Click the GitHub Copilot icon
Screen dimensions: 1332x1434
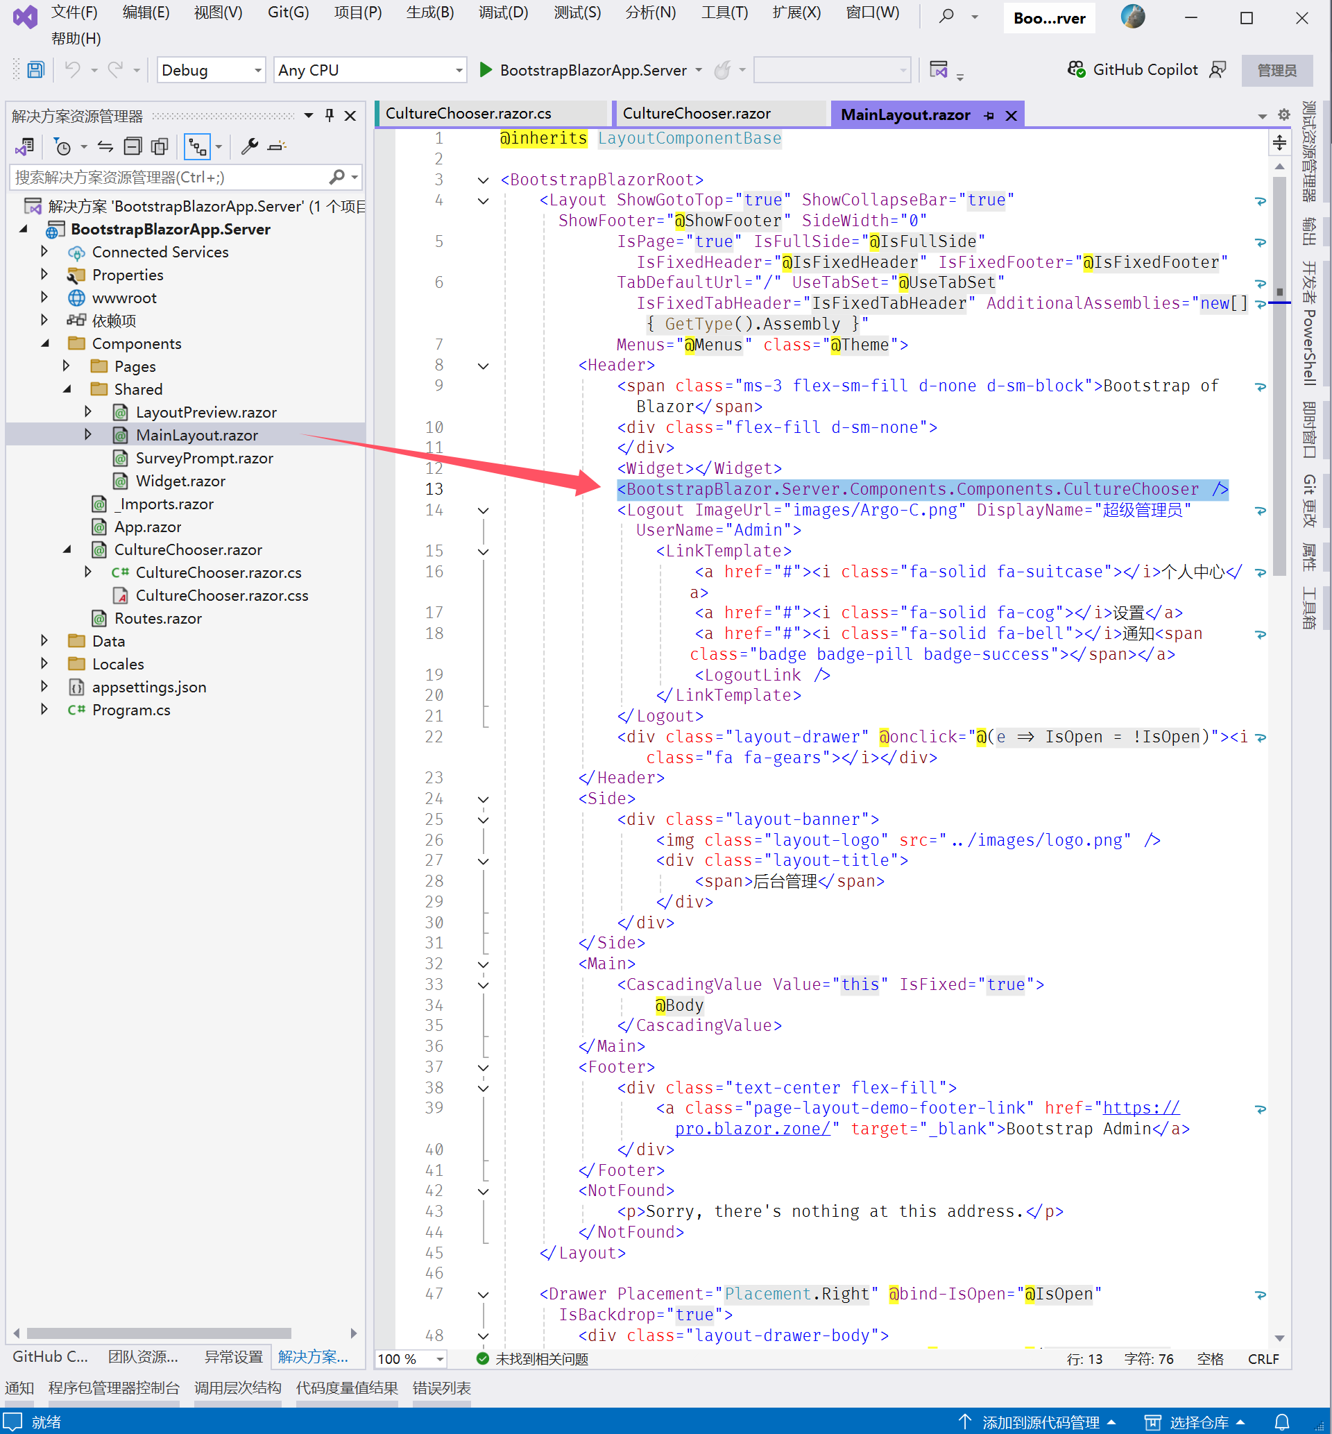(1076, 70)
